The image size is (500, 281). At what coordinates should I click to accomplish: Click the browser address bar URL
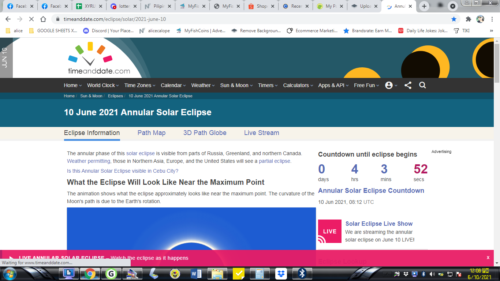click(115, 19)
